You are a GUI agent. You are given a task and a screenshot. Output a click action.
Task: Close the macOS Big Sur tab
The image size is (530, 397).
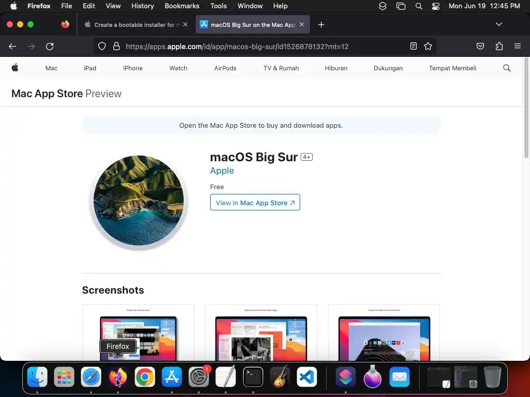(x=302, y=24)
